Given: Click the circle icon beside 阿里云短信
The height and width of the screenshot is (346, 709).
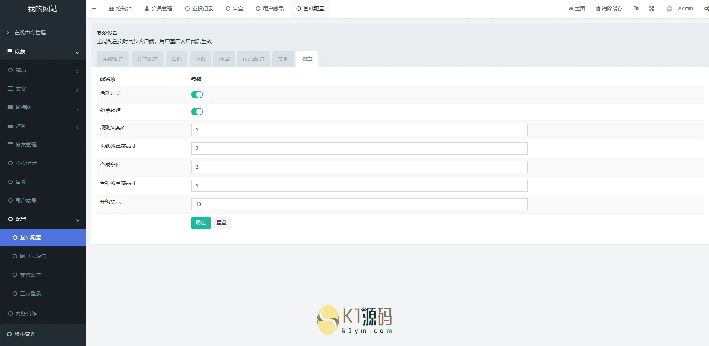Looking at the screenshot, I should tap(15, 256).
